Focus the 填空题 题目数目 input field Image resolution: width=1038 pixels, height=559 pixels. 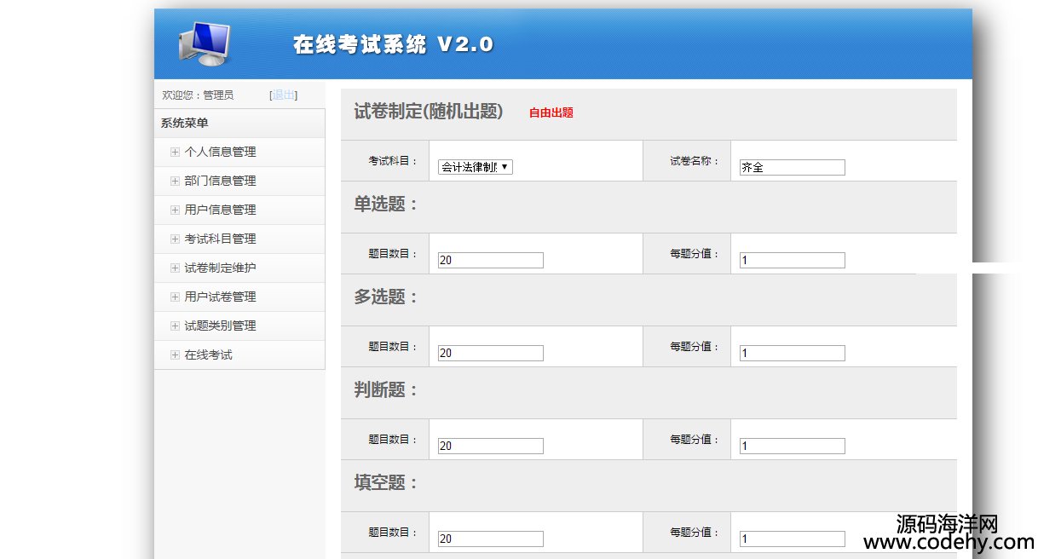click(490, 539)
